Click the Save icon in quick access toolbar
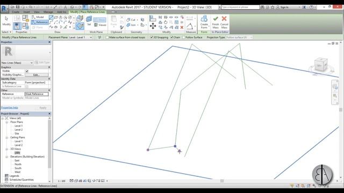Viewport: 344px width, 193px height. (x=18, y=7)
